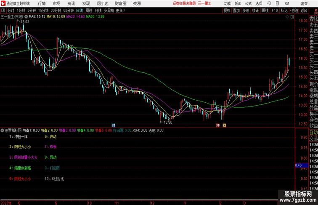Open the 市场 menu

click(x=57, y=3)
